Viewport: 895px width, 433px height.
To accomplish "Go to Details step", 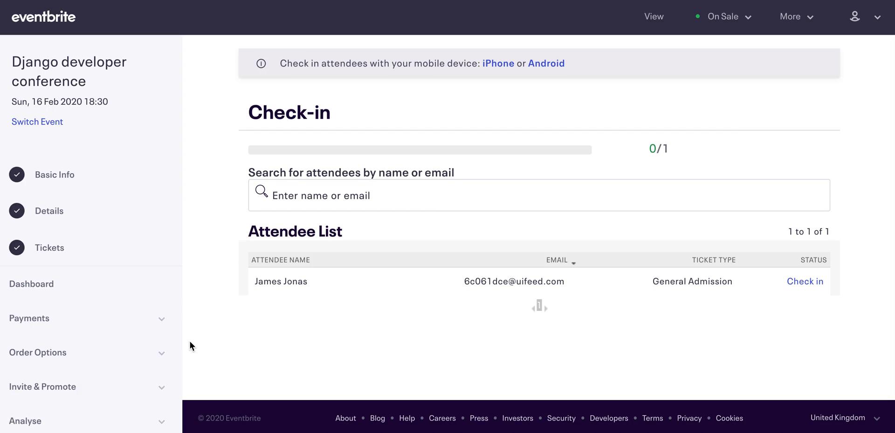I will click(49, 211).
